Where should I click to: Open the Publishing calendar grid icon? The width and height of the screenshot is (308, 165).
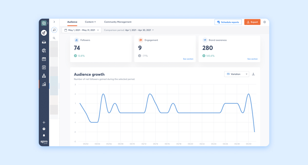click(x=44, y=59)
